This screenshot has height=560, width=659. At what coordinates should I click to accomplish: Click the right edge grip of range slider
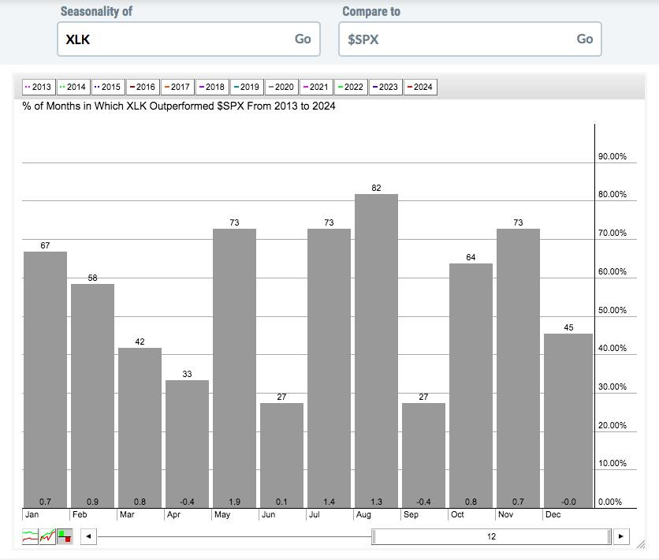(609, 536)
